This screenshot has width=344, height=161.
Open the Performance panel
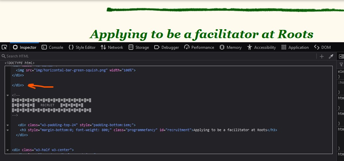click(199, 47)
